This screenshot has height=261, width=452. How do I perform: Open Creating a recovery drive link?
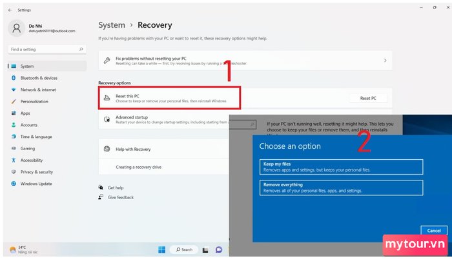pos(138,167)
